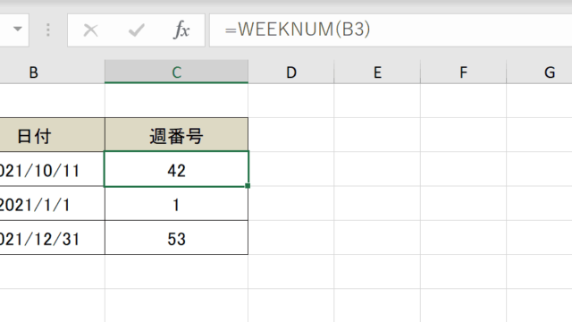Click the formula bar vertical dots handle

(48, 30)
